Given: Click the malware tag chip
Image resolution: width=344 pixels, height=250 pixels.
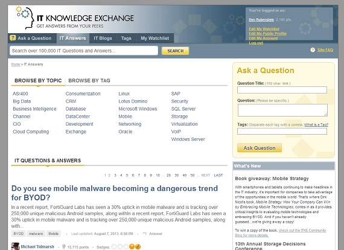Looking at the screenshot, I should coord(36,234).
